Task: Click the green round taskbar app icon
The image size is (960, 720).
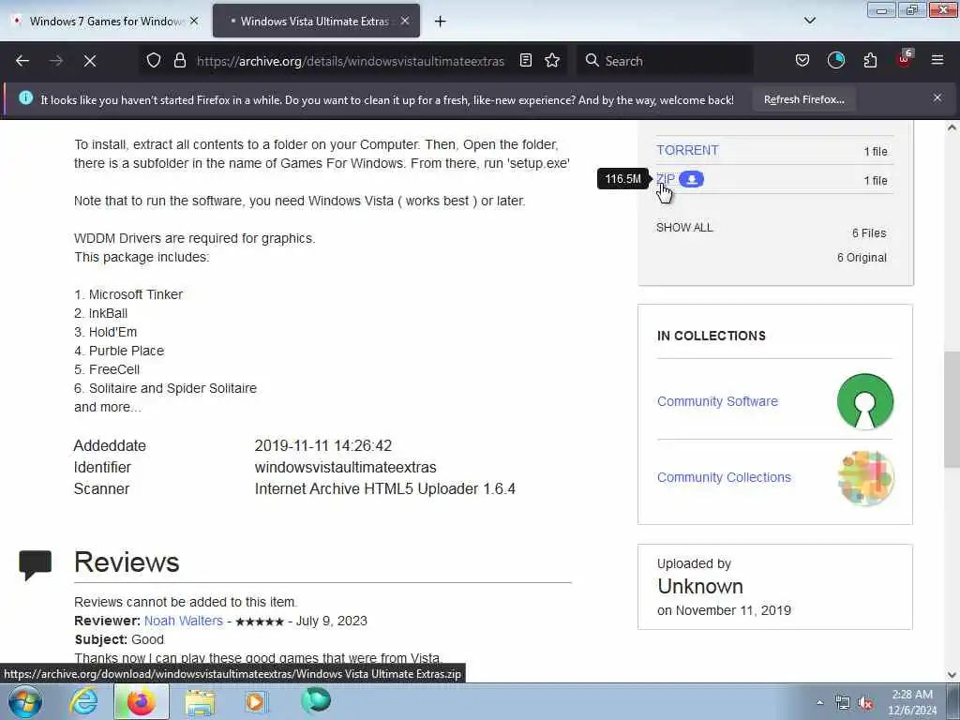Action: point(316,700)
